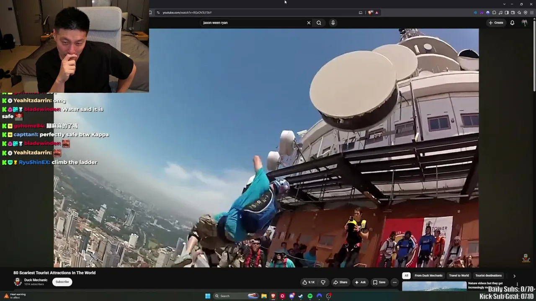Open site settings icon in address bar
The image size is (536, 301).
(158, 13)
